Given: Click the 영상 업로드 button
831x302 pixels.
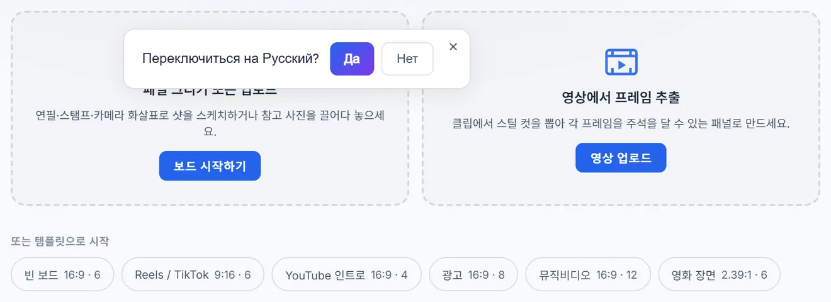Looking at the screenshot, I should coord(621,158).
